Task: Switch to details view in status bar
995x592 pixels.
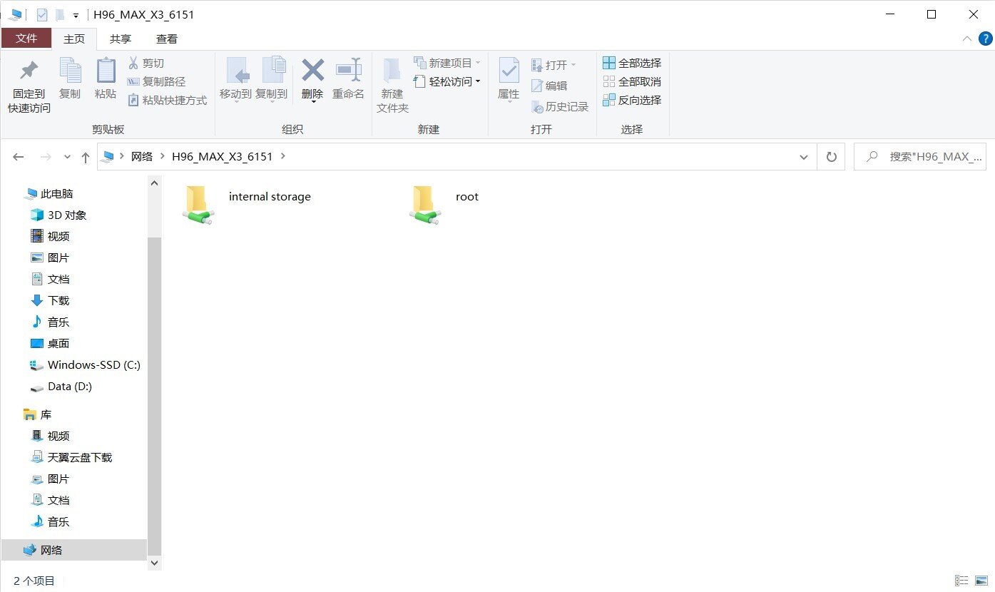Action: (x=961, y=581)
